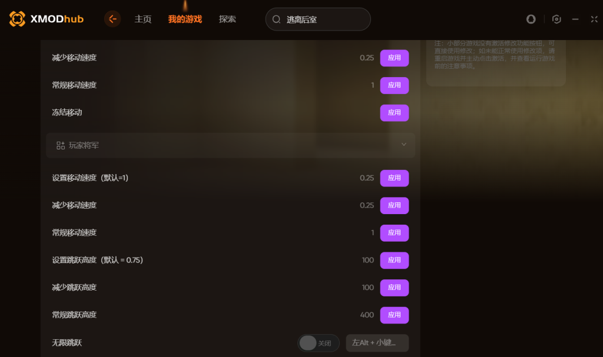Click the 玩家将军 category grid icon
This screenshot has width=603, height=357.
61,145
